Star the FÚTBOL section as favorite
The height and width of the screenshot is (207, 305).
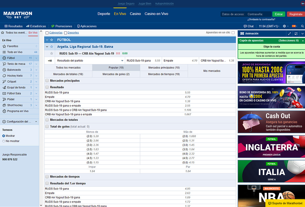click(51, 40)
